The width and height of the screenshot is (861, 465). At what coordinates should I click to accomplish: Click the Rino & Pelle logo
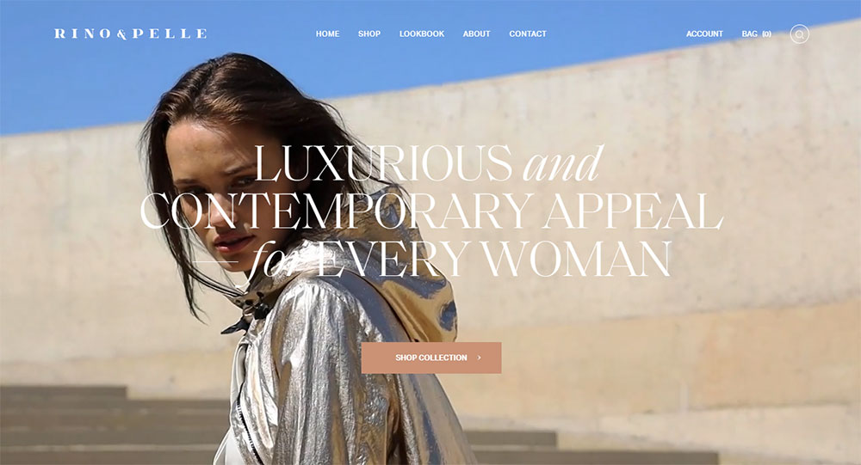131,34
